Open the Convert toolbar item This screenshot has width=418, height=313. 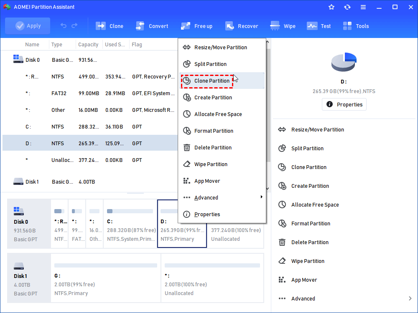coord(152,26)
